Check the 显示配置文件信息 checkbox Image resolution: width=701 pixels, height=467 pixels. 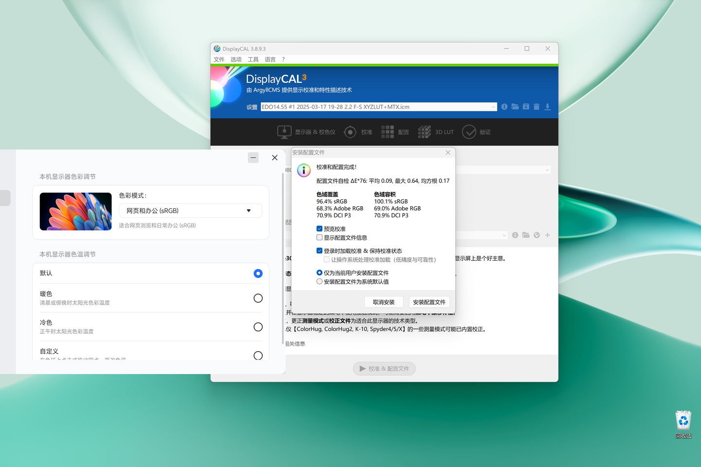(x=319, y=237)
